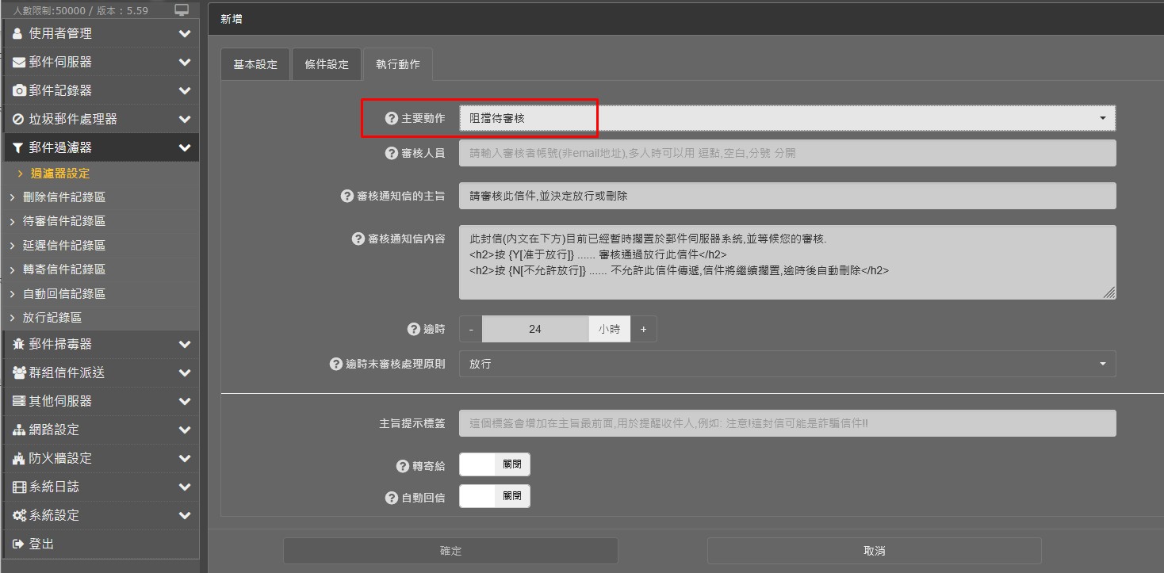Decrease 逾時 hours with minus button
The image size is (1164, 573).
[x=471, y=329]
